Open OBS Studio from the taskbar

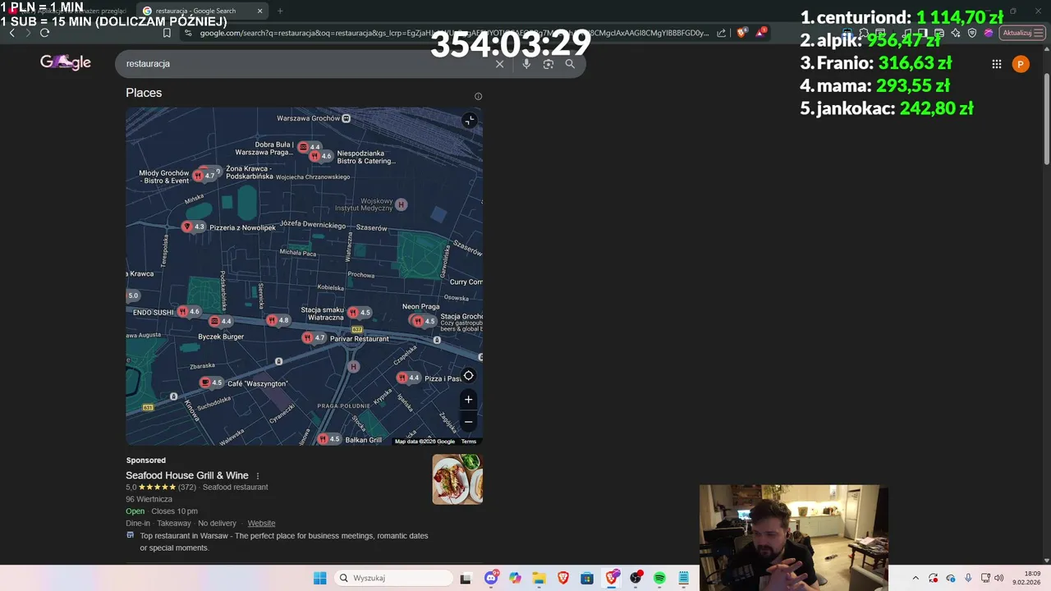point(635,578)
